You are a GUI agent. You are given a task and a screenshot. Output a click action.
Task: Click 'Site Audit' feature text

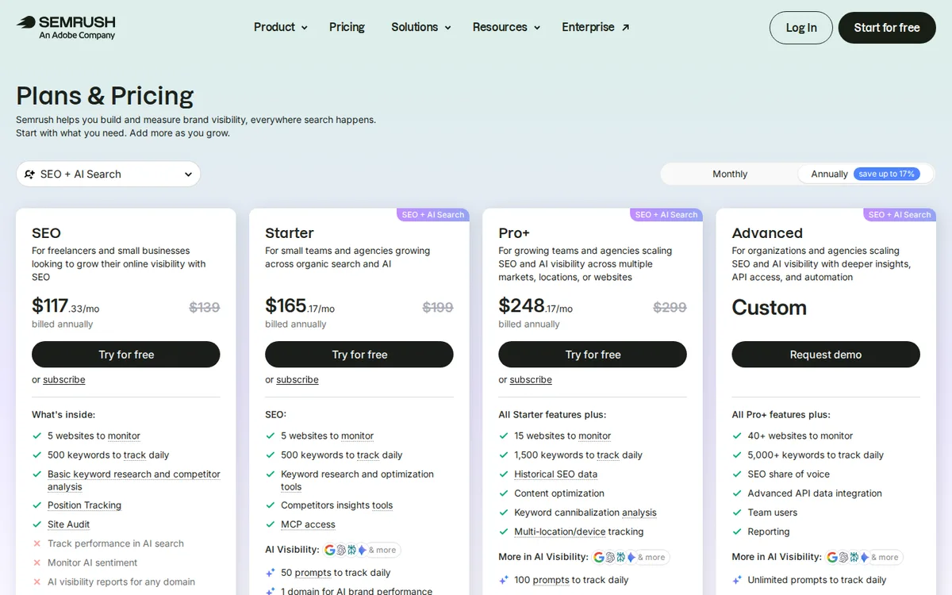pos(68,524)
